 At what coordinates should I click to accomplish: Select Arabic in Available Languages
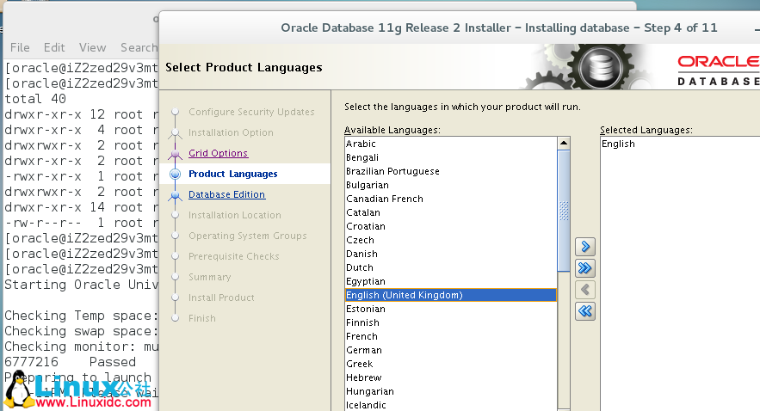(x=451, y=144)
